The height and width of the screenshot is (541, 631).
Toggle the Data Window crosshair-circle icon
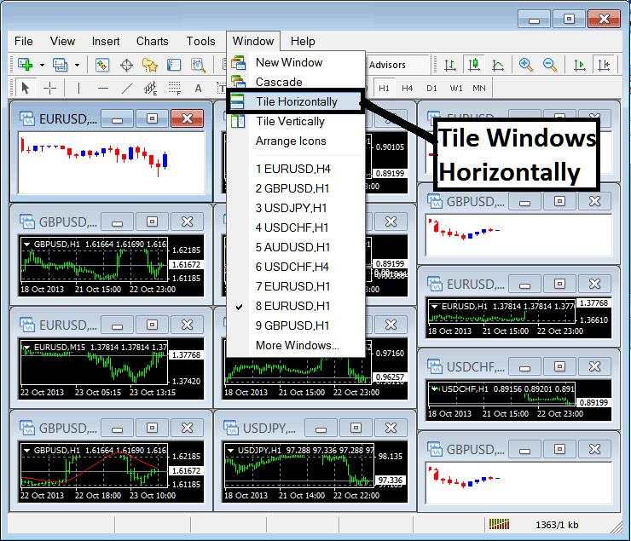pyautogui.click(x=126, y=65)
